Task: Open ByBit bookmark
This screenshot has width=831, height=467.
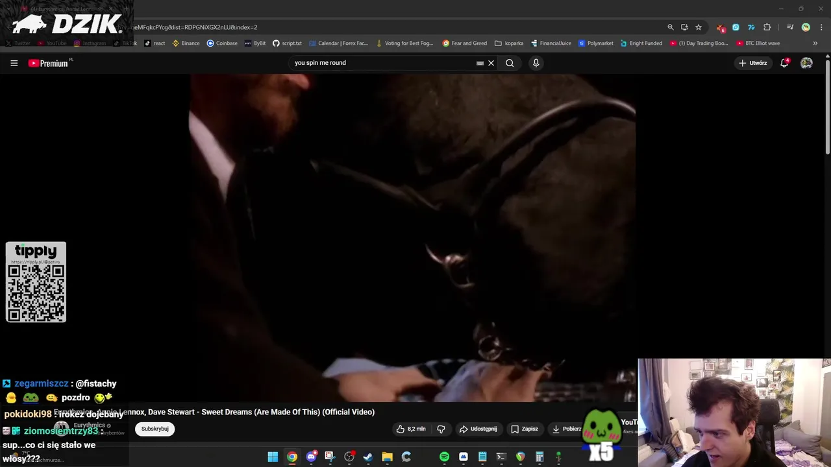Action: pos(255,43)
